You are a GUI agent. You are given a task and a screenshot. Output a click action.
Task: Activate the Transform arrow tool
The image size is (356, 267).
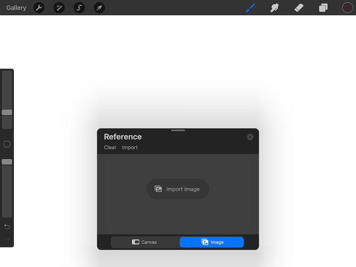point(99,8)
